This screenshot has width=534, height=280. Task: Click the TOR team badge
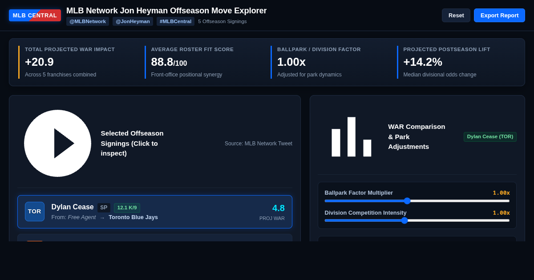point(35,212)
